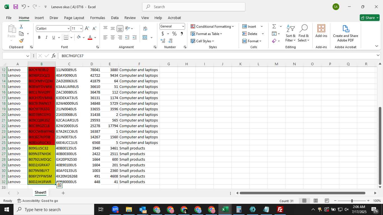The height and width of the screenshot is (215, 383).
Task: Apply Comma Style format
Action: tap(182, 34)
